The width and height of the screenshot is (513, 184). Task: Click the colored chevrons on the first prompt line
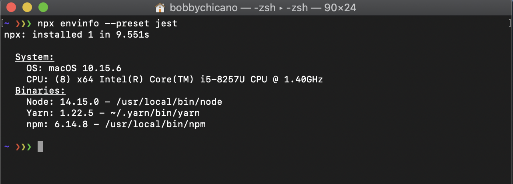[23, 24]
